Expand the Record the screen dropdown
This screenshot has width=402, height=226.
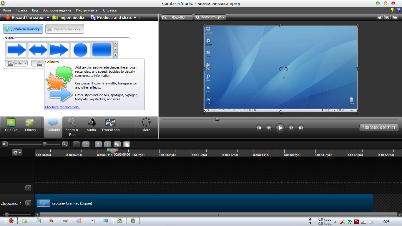tap(48, 18)
